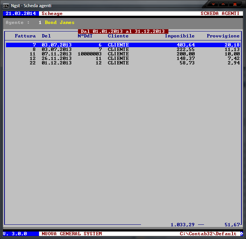Click the console icon in title bar
The height and width of the screenshot is (239, 246).
coord(6,5)
